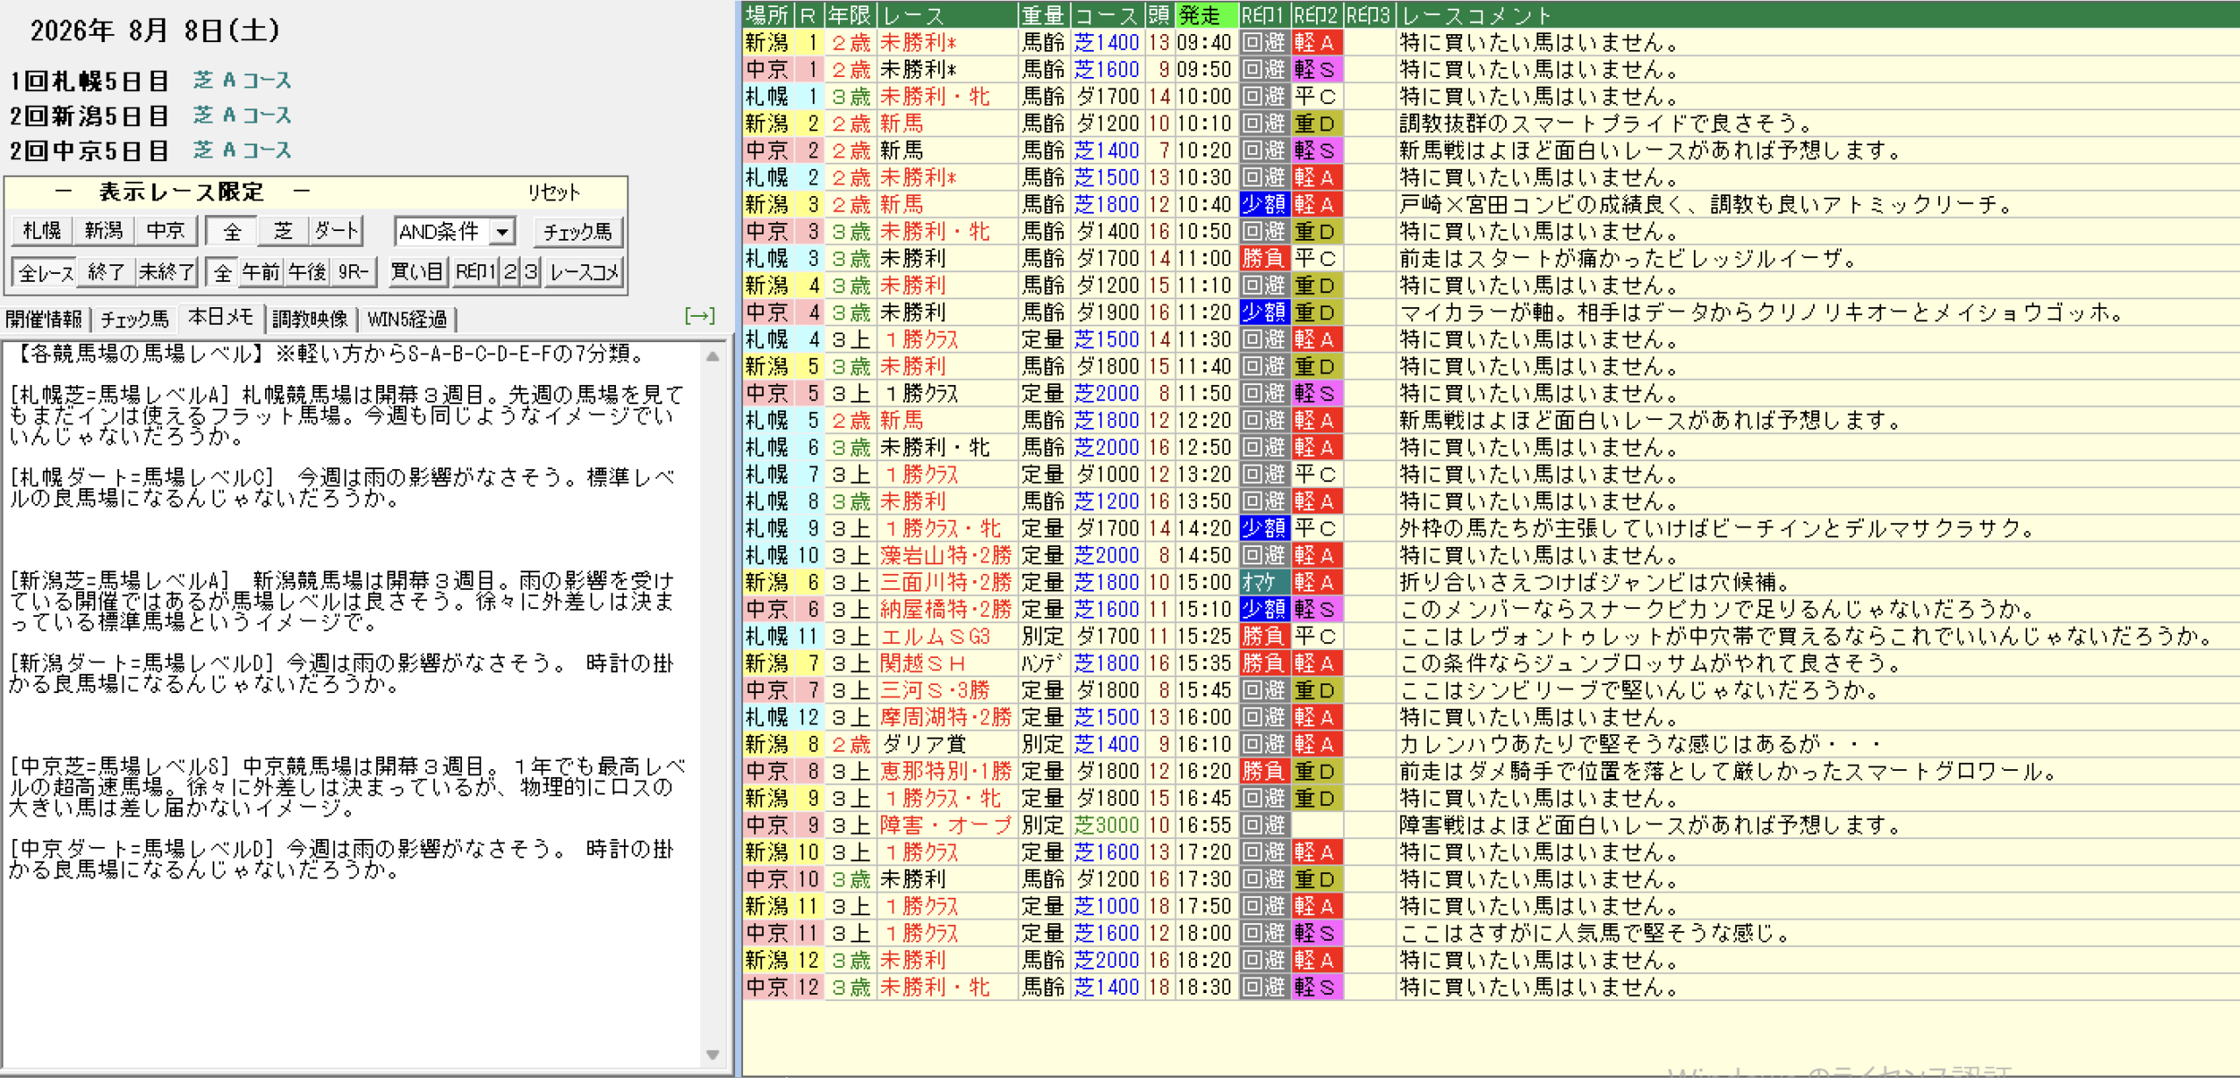Switch to the チェック馬 tab
The image size is (2240, 1078).
(x=134, y=319)
